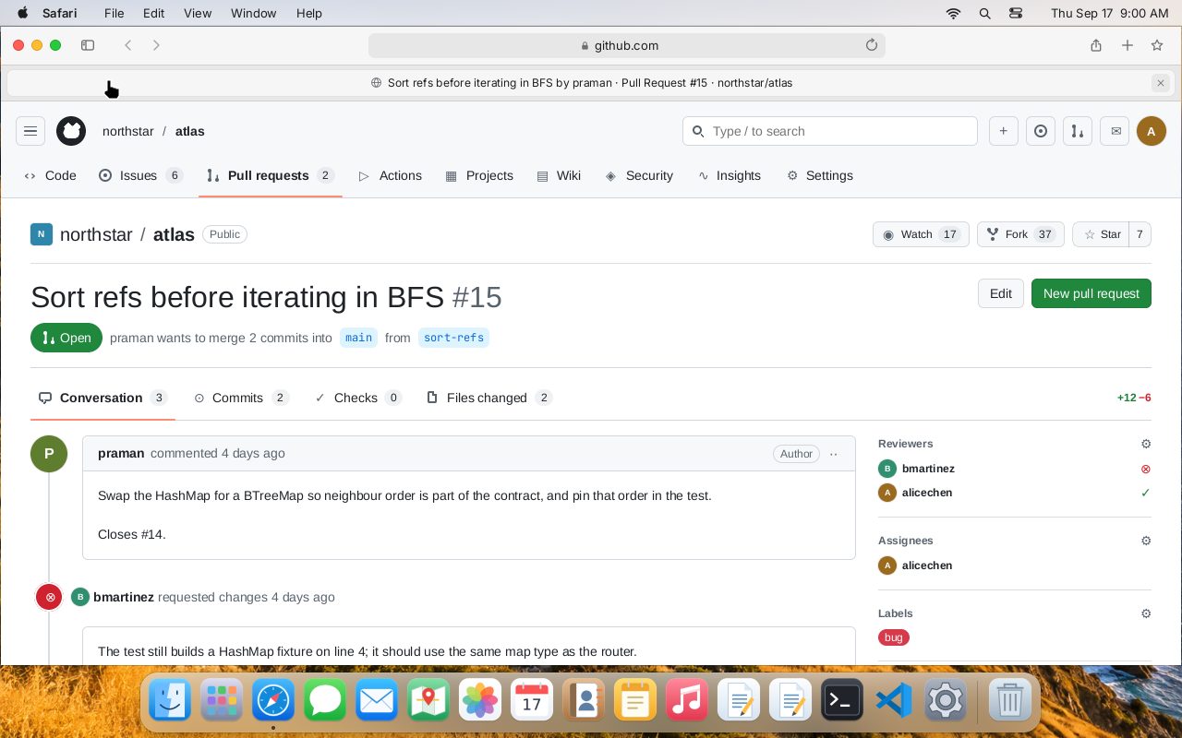Open the Insights repository tab
Viewport: 1182px width, 738px height.
(730, 175)
